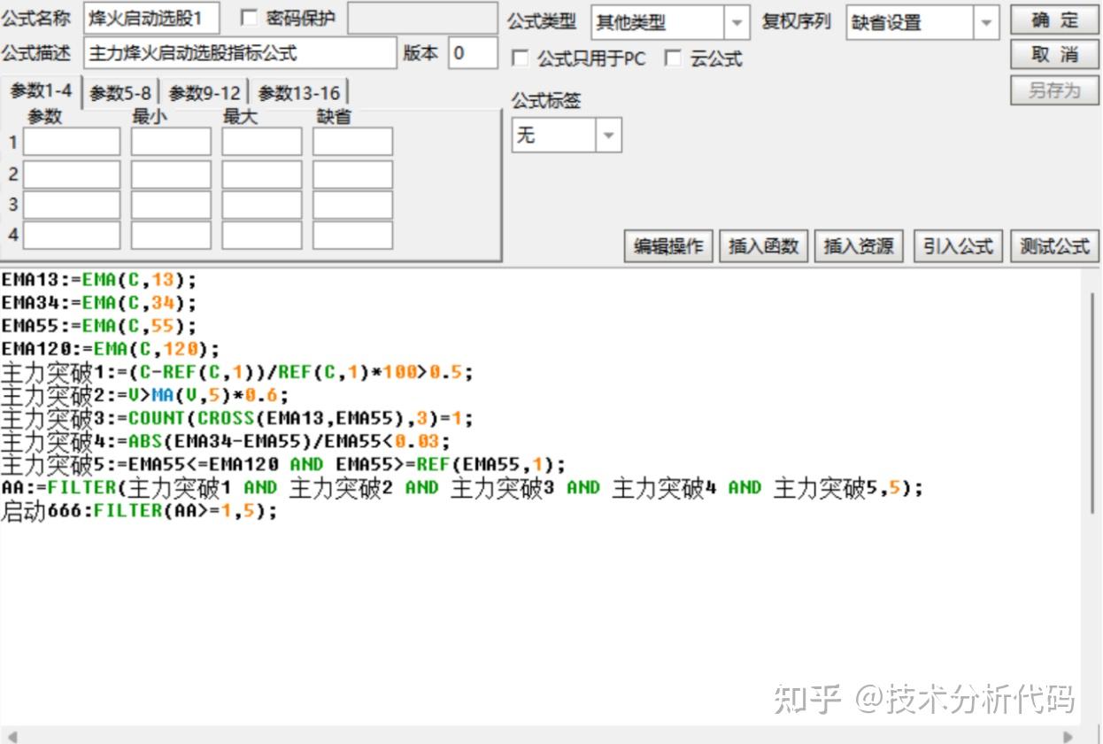Click the right arrow of horizontal scrollbar
The width and height of the screenshot is (1103, 744).
click(x=1068, y=736)
